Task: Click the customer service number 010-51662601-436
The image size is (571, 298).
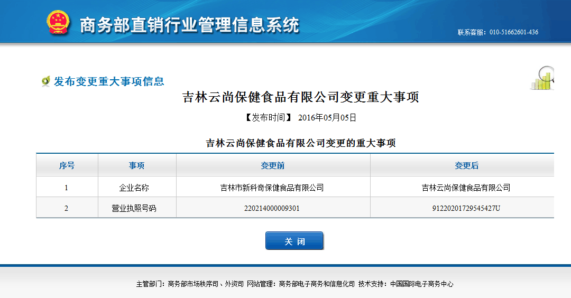Action: coord(513,32)
